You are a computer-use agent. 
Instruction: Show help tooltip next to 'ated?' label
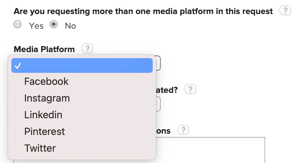(x=190, y=89)
